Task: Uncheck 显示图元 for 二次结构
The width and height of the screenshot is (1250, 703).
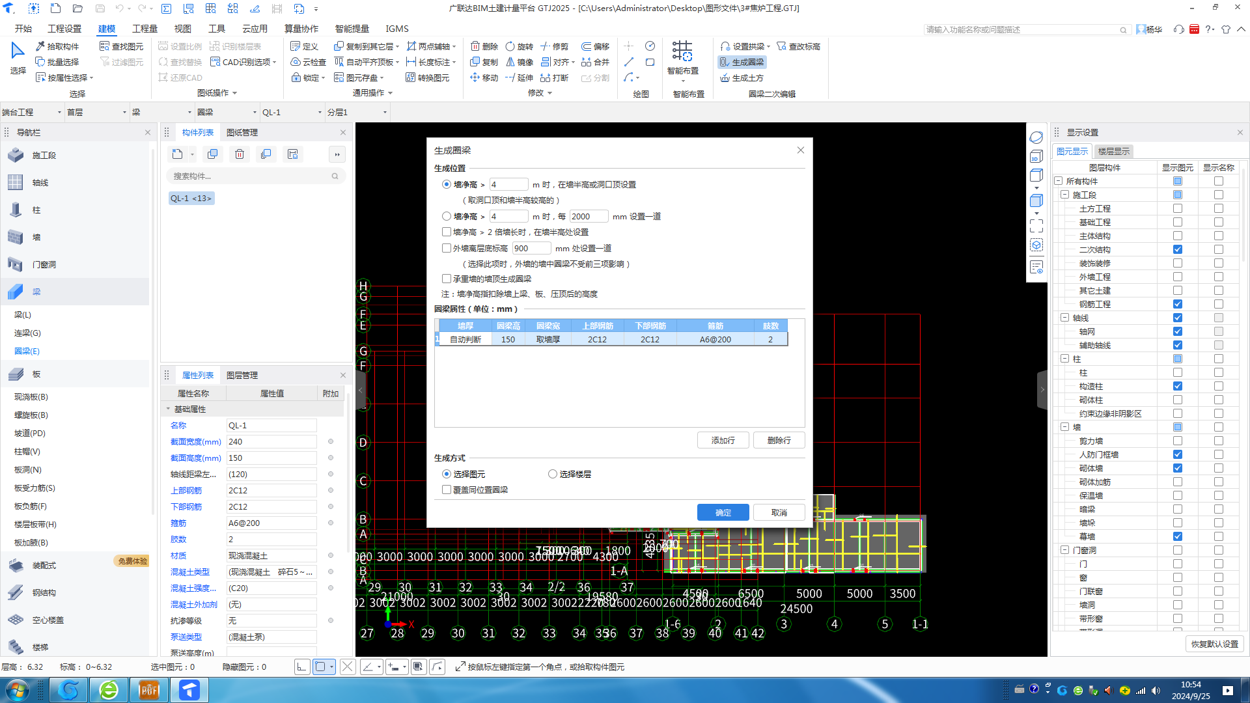Action: click(1177, 249)
